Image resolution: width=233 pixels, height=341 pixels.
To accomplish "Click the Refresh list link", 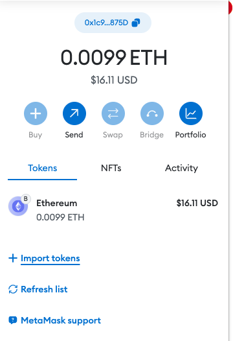I will pos(44,289).
